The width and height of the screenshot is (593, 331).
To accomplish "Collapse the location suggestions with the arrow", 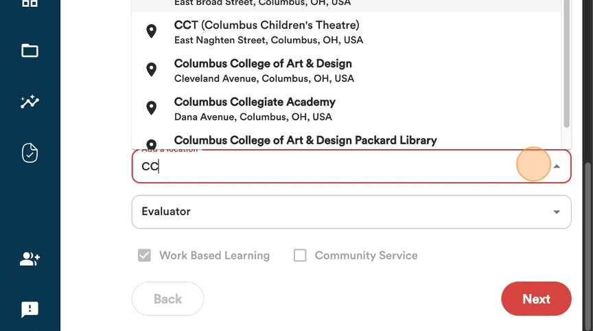I will coord(557,166).
